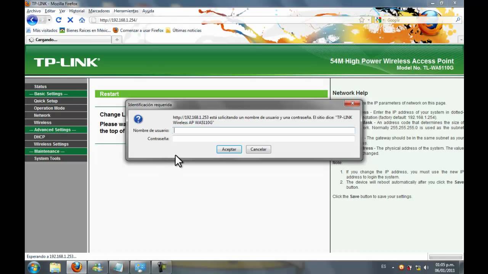Click the Network Help heading

tap(350, 93)
